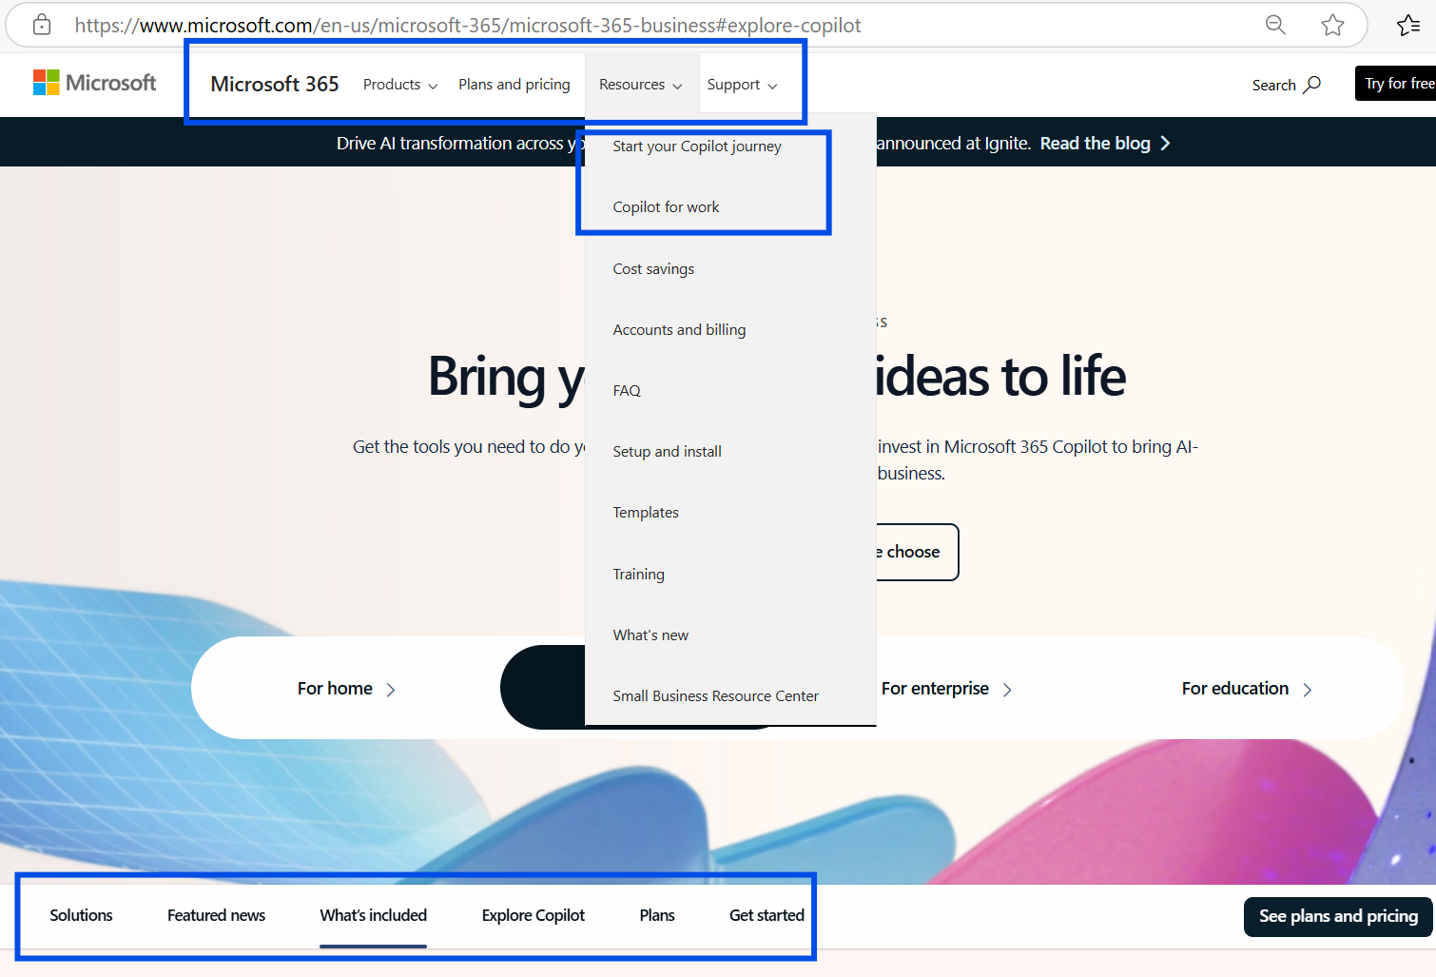This screenshot has height=977, width=1436.
Task: Expand the Products dropdown menu
Action: (x=399, y=85)
